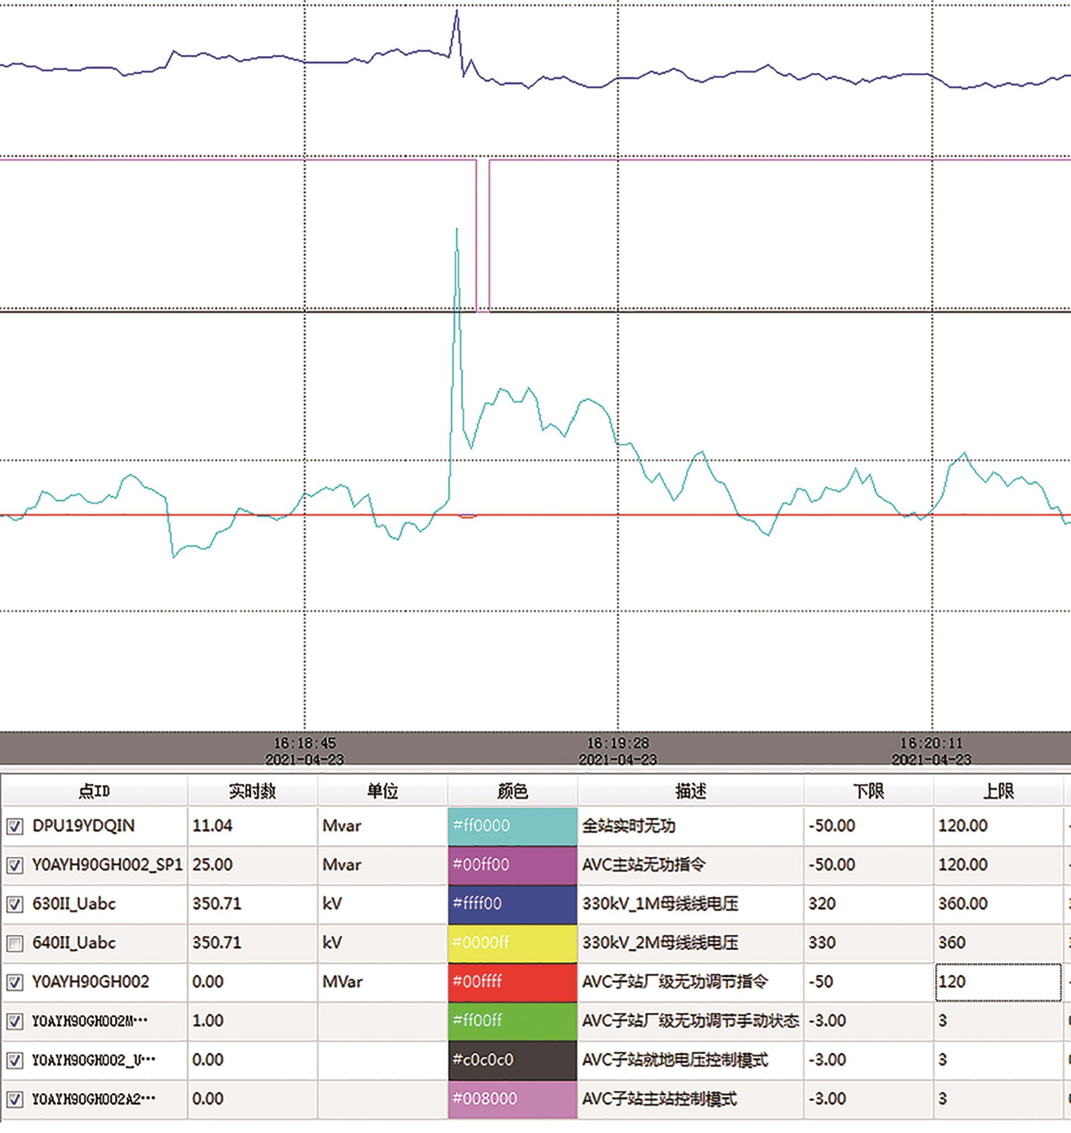1071x1133 pixels.
Task: Click the 单位 column header
Action: [382, 791]
